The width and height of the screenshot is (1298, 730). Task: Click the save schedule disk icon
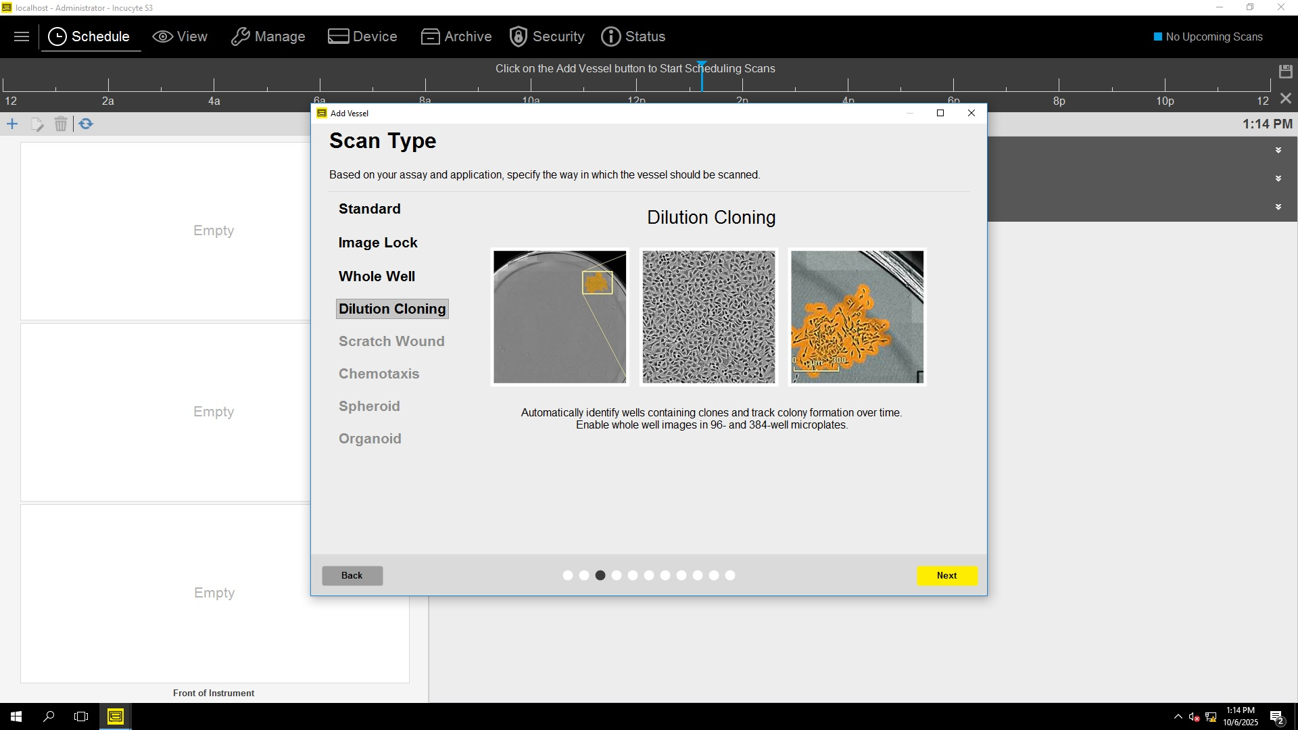coord(1285,71)
